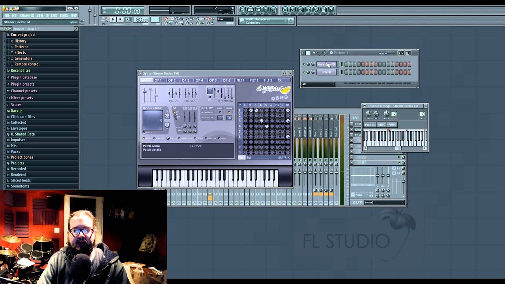Toggle Sytrus render HQ envelopes checkbox
Image resolution: width=505 pixels, height=284 pixels.
point(229,112)
